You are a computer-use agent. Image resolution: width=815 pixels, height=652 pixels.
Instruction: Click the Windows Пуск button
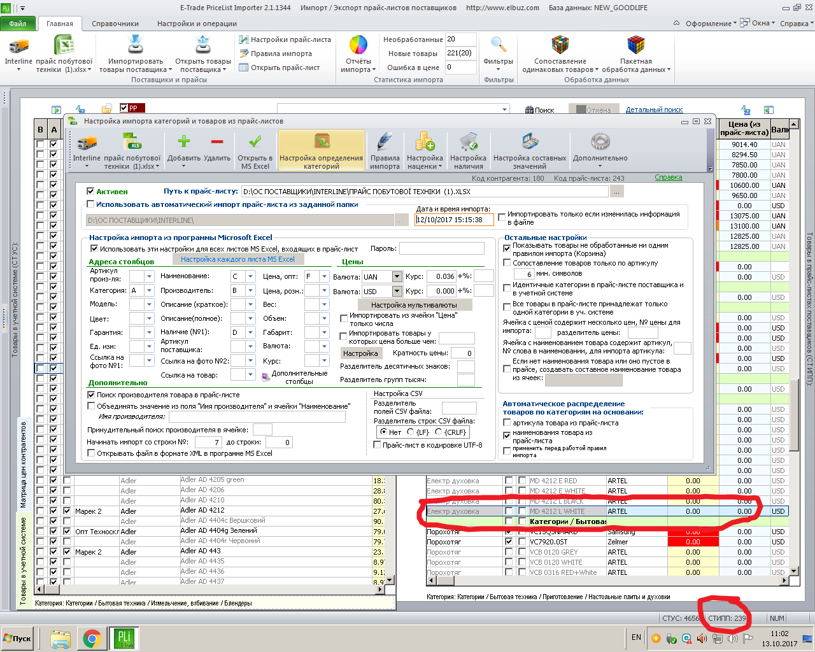click(x=17, y=639)
